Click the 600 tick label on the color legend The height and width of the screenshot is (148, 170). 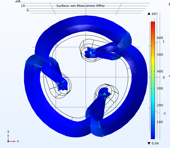coord(160,38)
